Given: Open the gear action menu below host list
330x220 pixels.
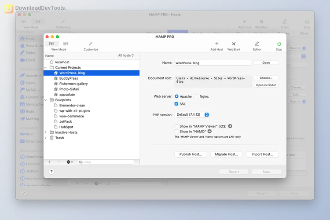Looking at the screenshot, I should tap(70, 162).
